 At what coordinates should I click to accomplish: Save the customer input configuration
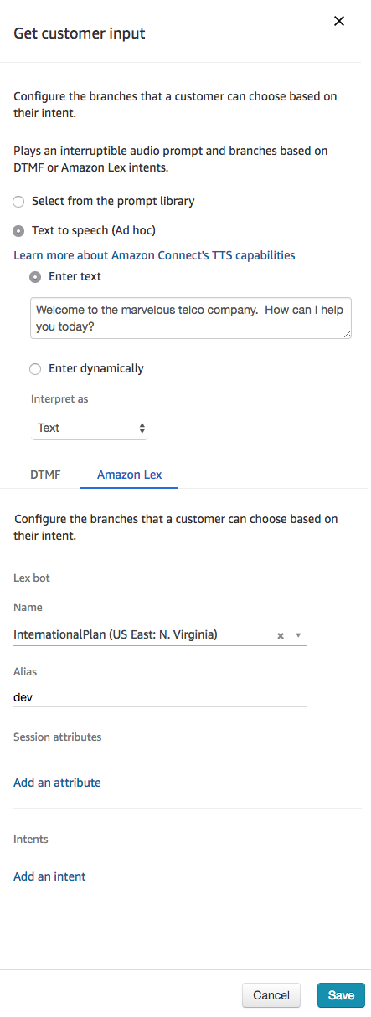click(341, 995)
